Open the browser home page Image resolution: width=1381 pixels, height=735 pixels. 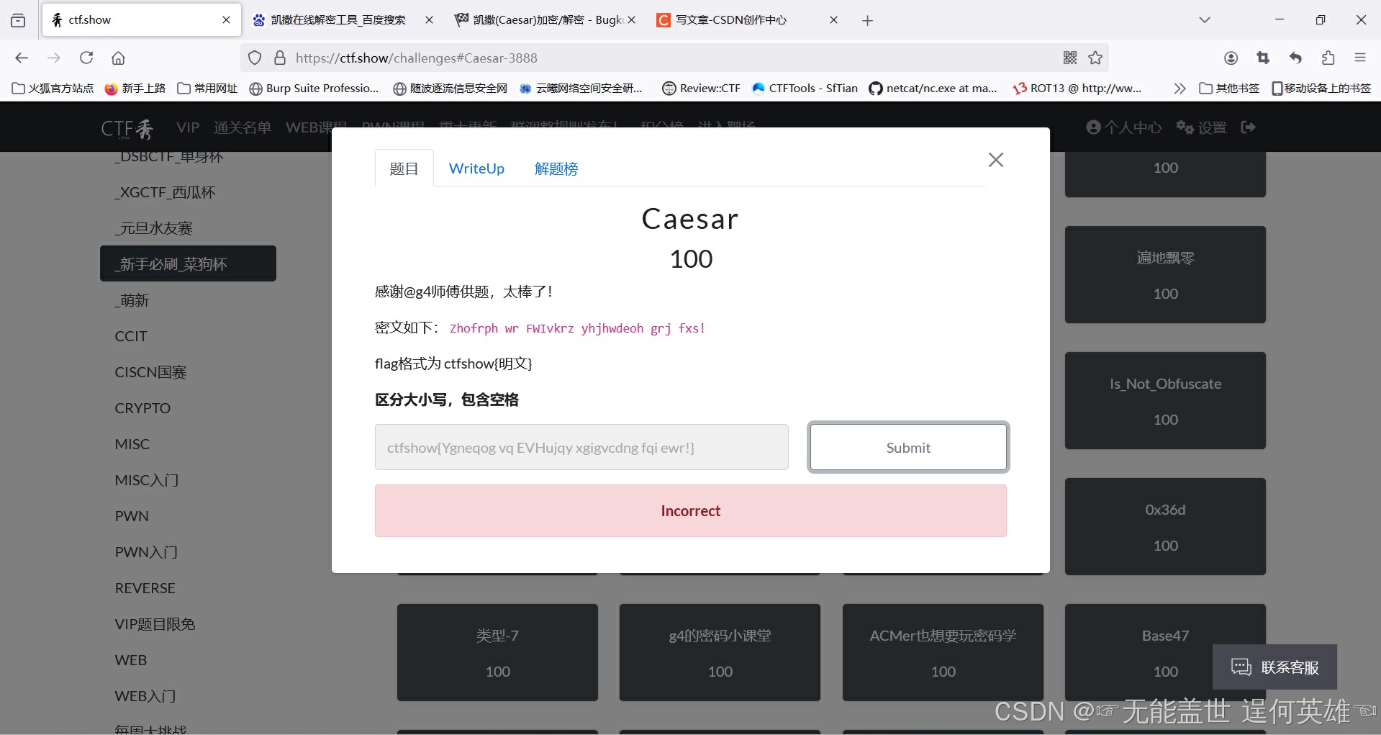(x=118, y=58)
